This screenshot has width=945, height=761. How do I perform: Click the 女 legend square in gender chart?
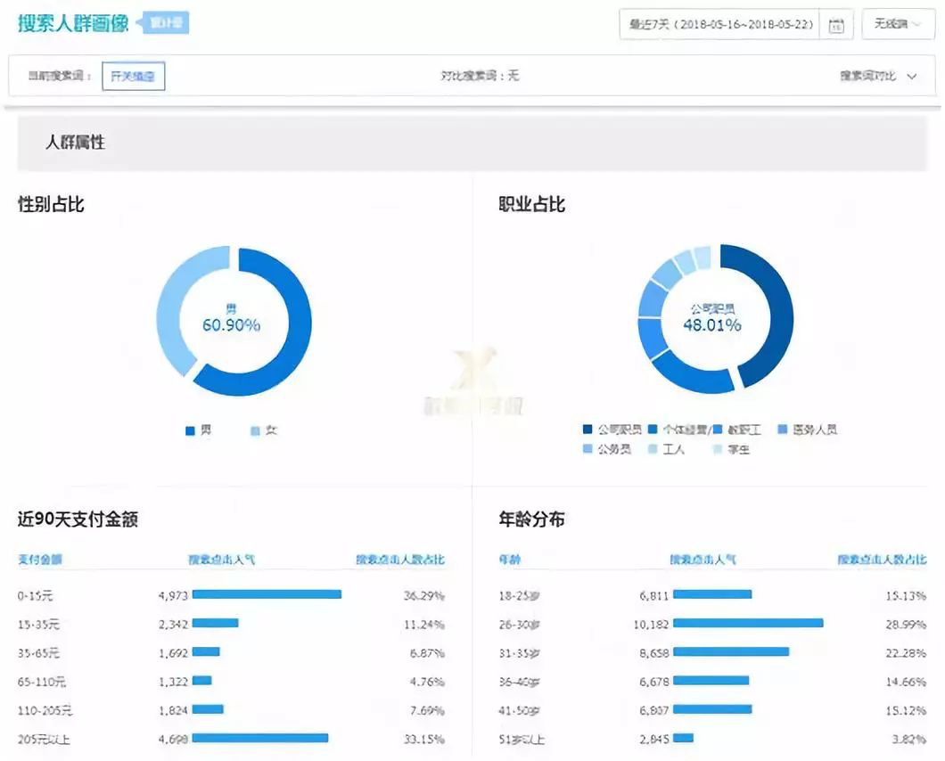click(x=255, y=431)
